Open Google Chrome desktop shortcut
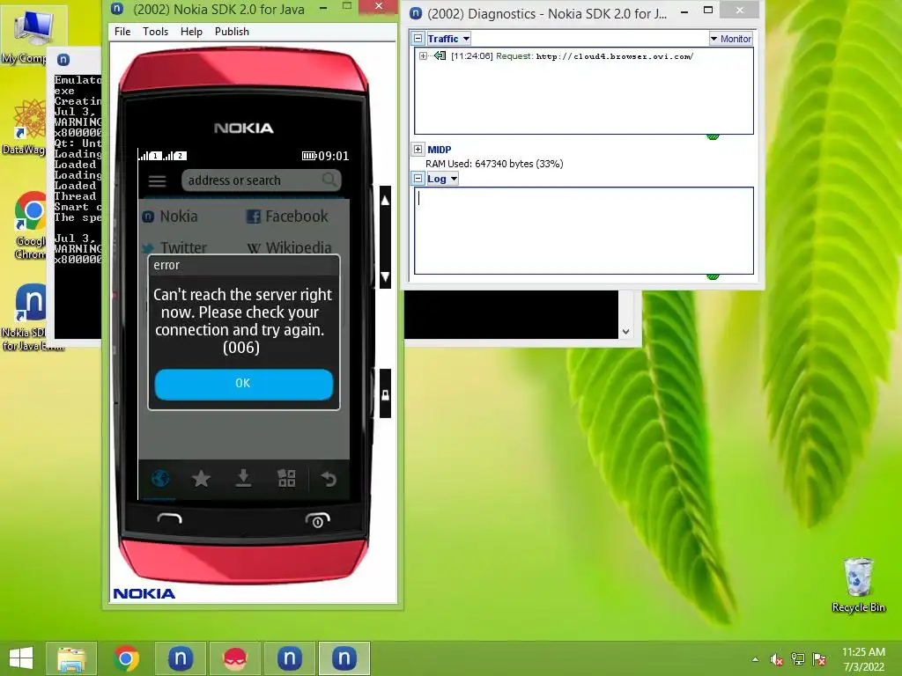Screen dimensions: 902x676 (x=30, y=225)
